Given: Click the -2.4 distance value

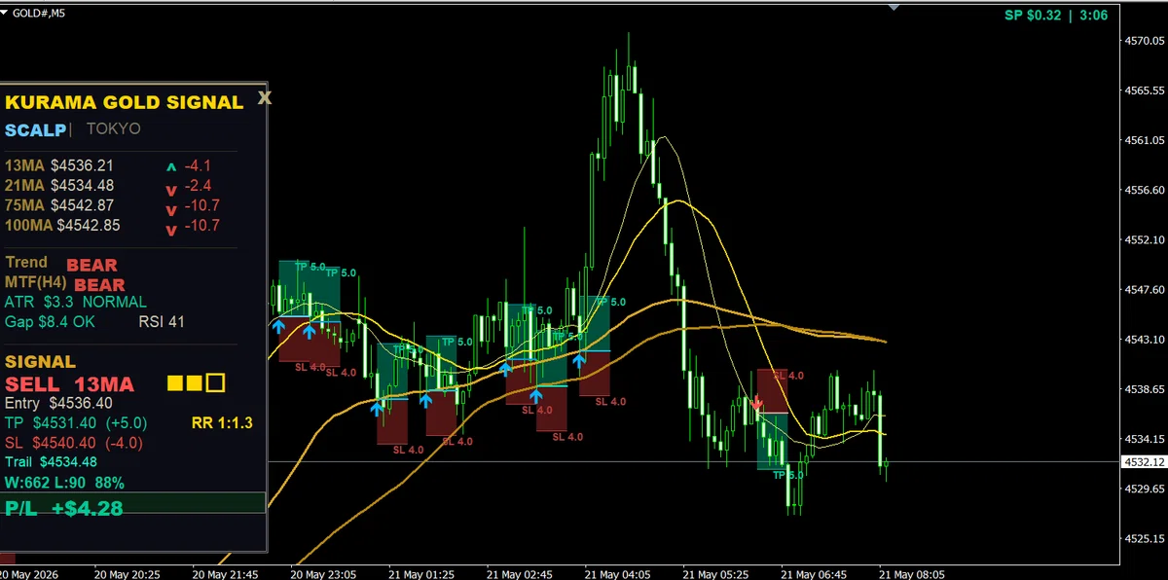Looking at the screenshot, I should (x=198, y=186).
